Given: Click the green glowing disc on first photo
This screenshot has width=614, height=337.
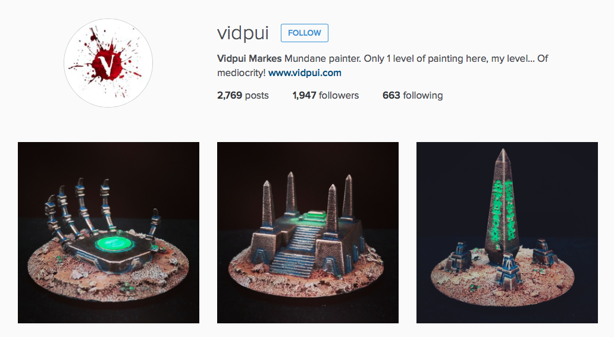Looking at the screenshot, I should click(x=114, y=244).
